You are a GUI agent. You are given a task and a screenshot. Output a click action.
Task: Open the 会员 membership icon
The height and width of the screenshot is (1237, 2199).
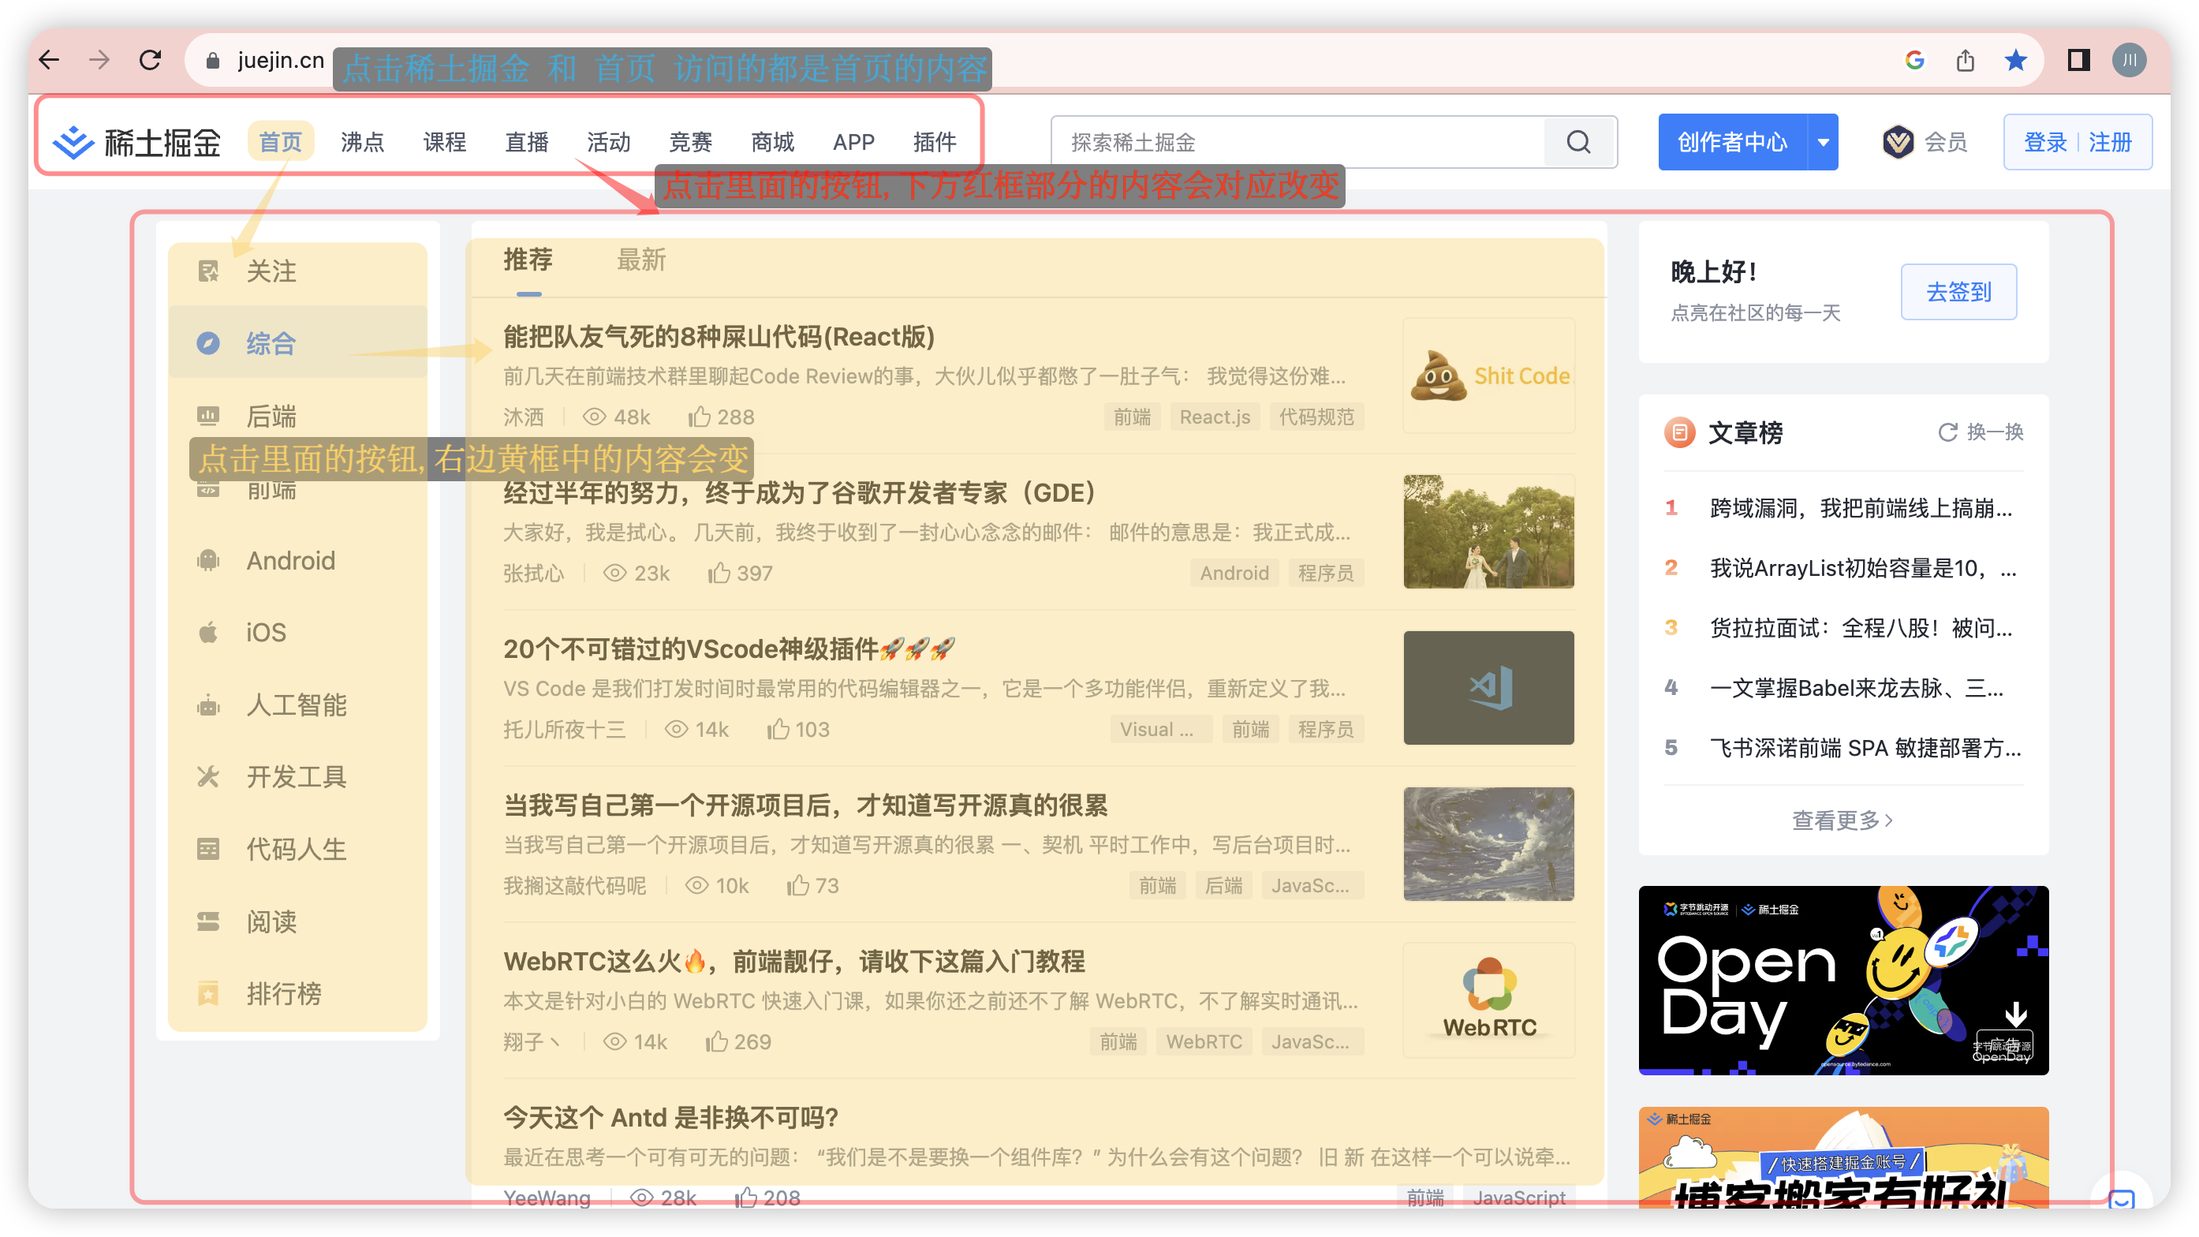coord(1898,142)
